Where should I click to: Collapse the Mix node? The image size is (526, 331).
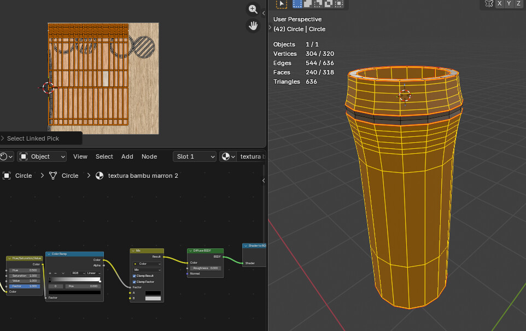pyautogui.click(x=133, y=251)
